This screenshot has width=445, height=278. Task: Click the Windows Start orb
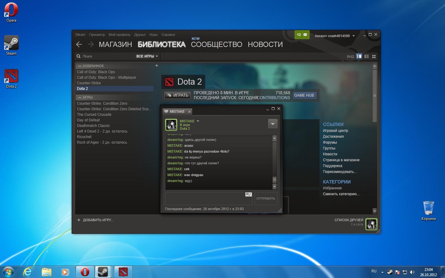(8, 272)
